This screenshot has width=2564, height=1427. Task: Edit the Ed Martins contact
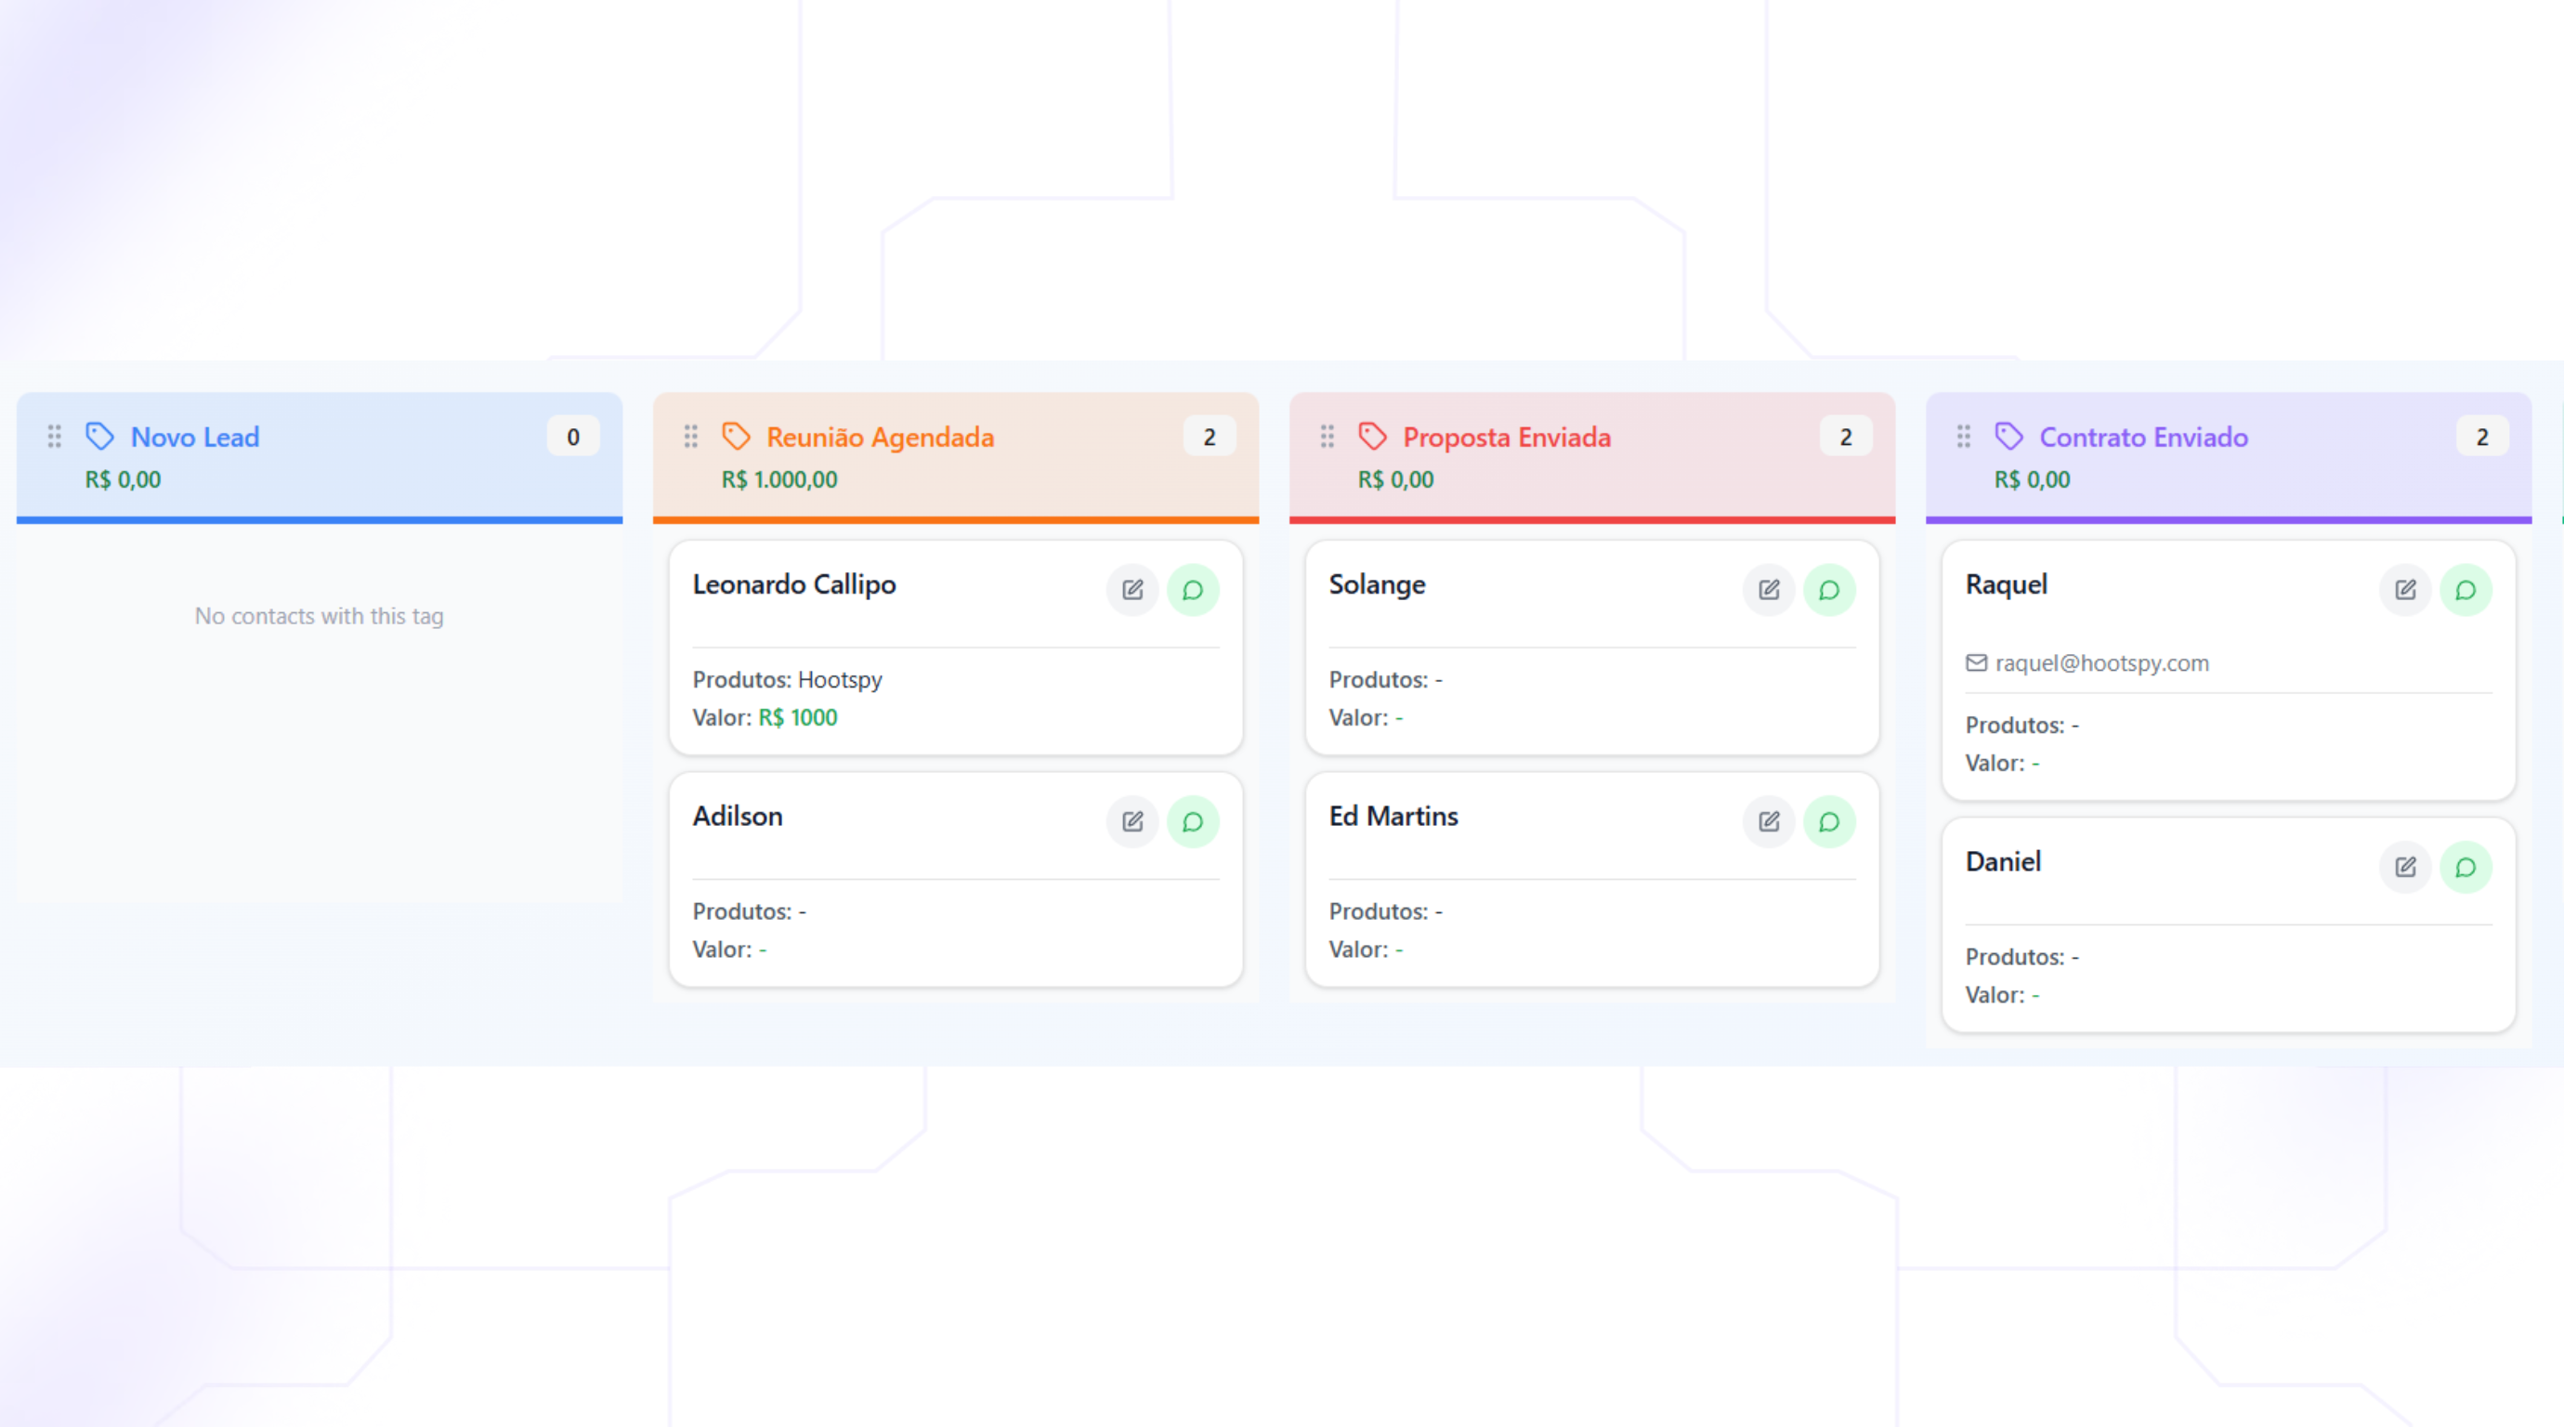1769,822
